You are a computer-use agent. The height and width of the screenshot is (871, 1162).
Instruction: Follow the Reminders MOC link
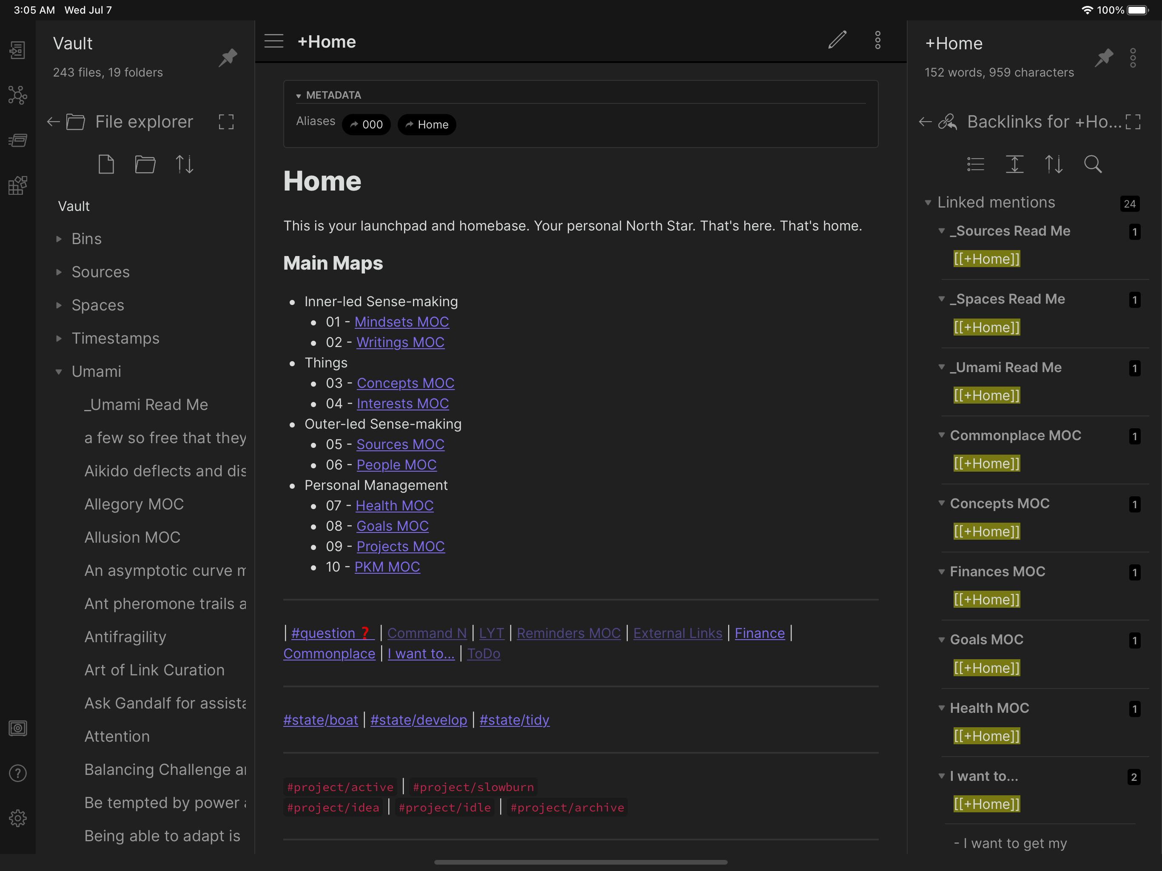(569, 634)
